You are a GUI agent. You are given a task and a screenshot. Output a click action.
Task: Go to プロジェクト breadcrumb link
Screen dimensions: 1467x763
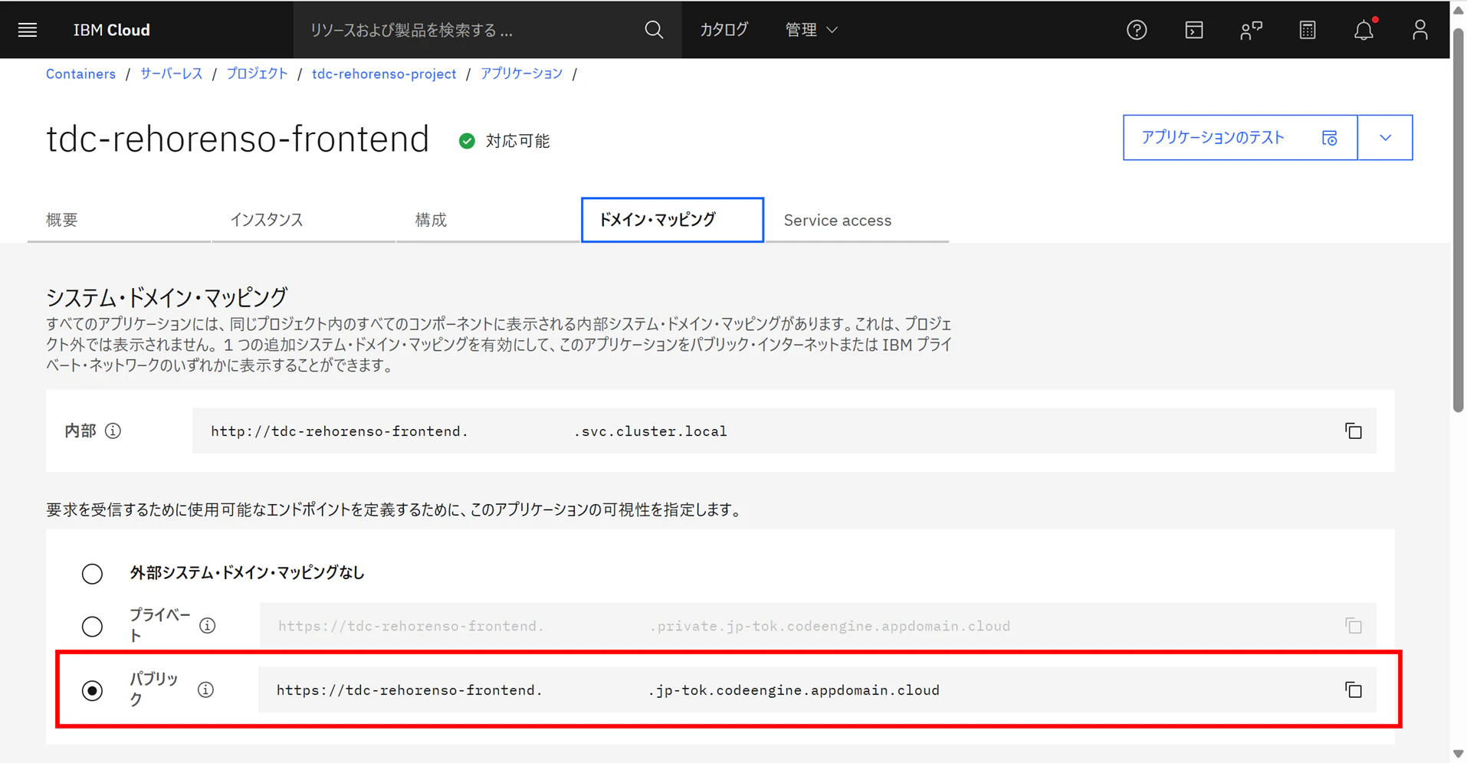[x=257, y=74]
